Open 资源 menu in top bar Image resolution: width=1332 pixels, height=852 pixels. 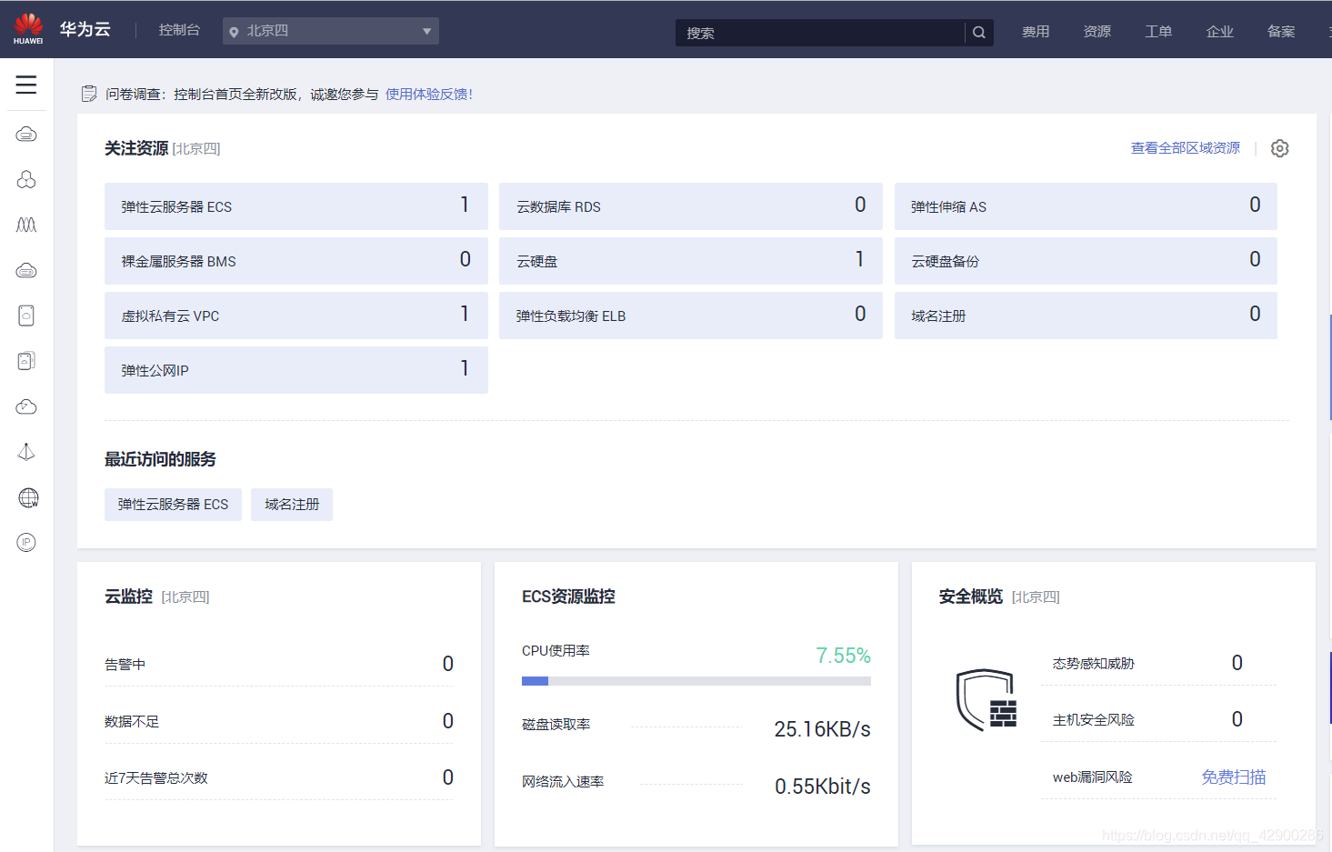pos(1097,32)
